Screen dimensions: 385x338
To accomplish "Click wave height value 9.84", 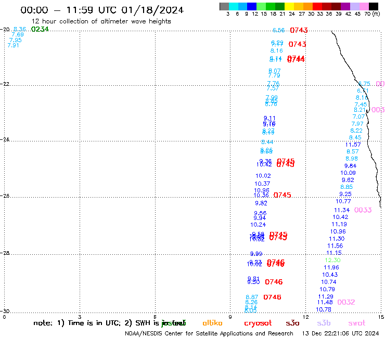I will point(350,166).
